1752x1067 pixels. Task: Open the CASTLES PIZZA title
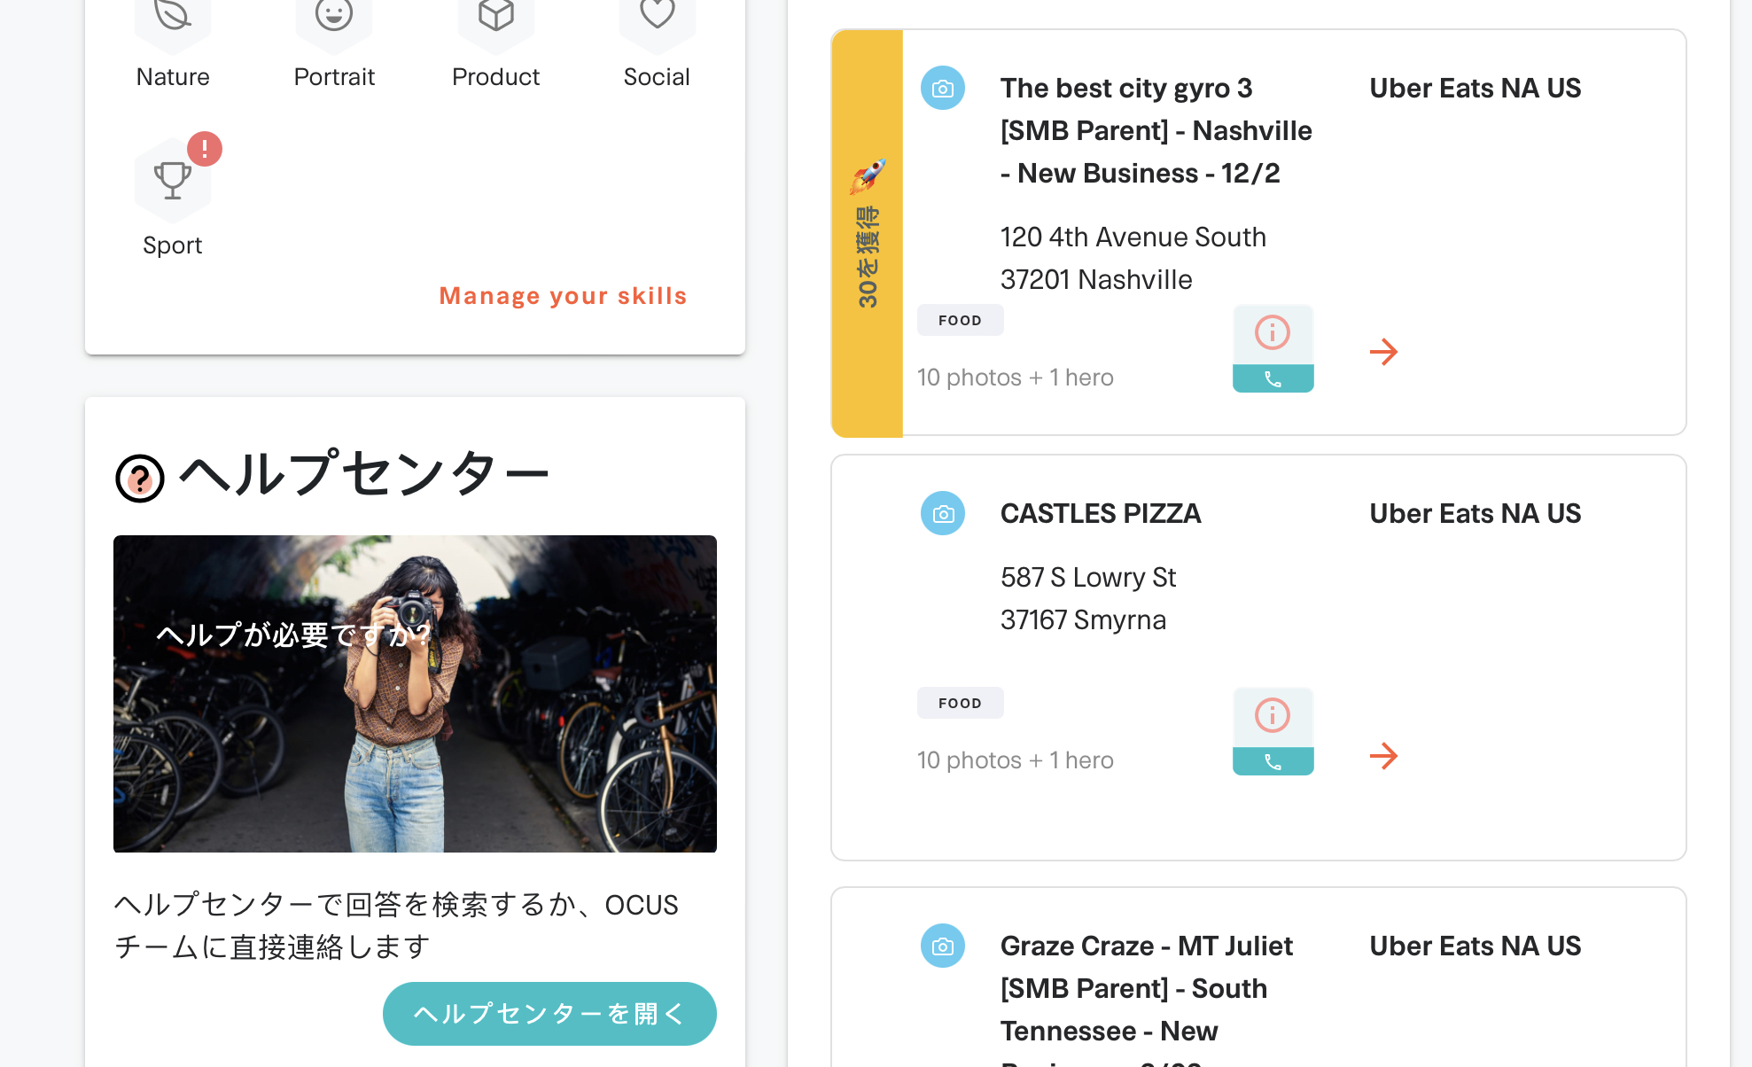(1101, 514)
